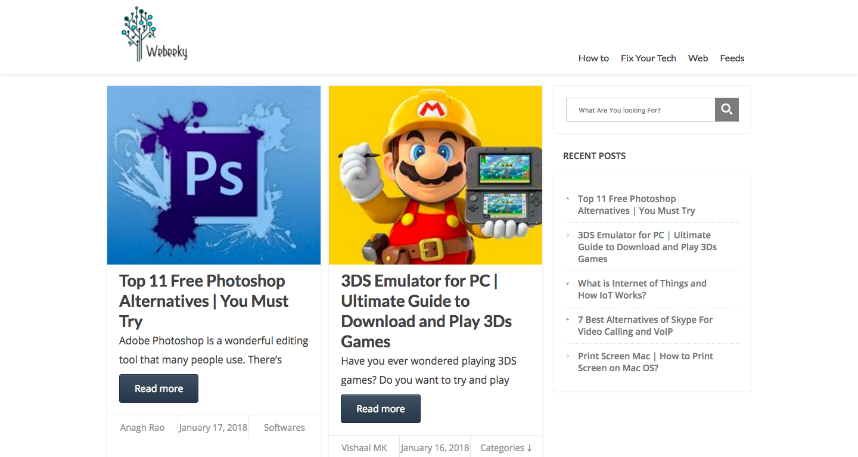
Task: Open recent post '3DS Emulator for PC' in sidebar
Action: [647, 247]
